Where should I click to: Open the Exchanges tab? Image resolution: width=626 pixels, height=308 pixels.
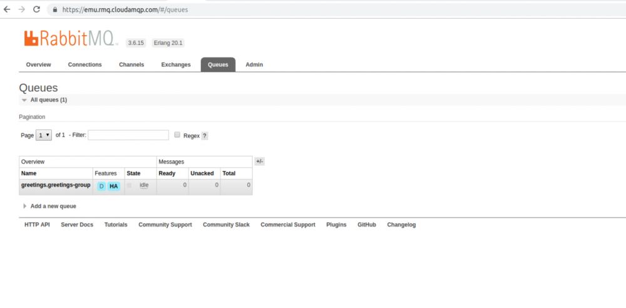pos(176,64)
